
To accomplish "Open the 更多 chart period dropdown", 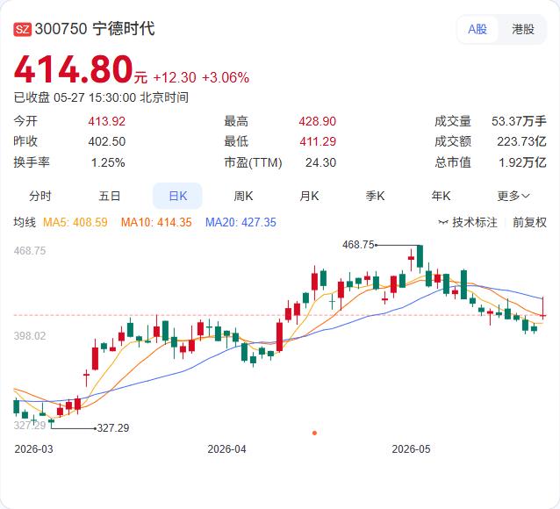I will pyautogui.click(x=513, y=196).
